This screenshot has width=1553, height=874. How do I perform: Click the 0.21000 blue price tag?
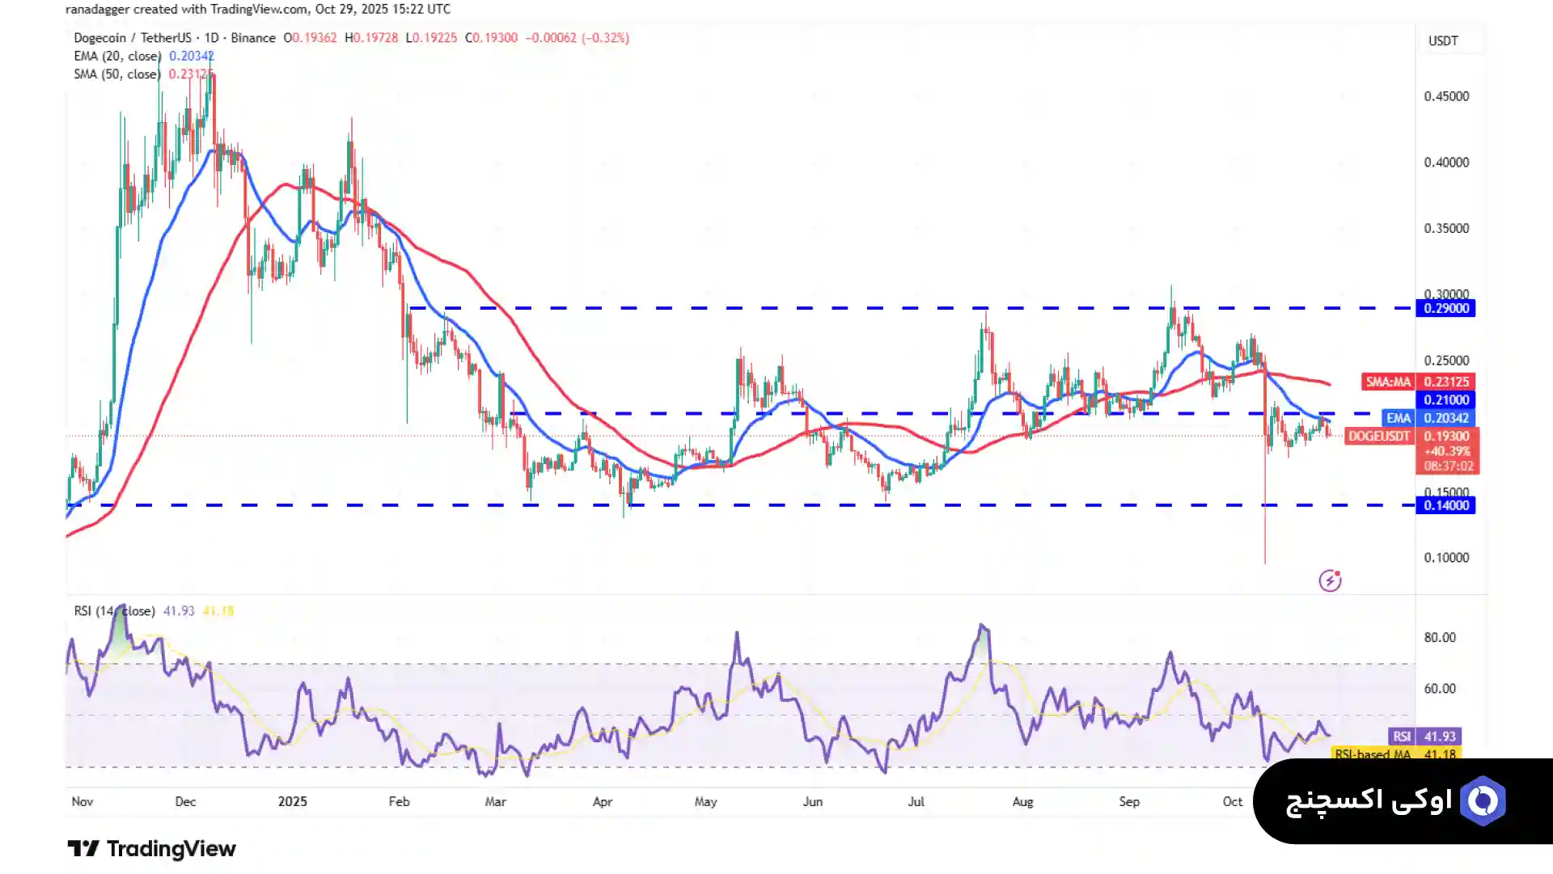pos(1445,399)
